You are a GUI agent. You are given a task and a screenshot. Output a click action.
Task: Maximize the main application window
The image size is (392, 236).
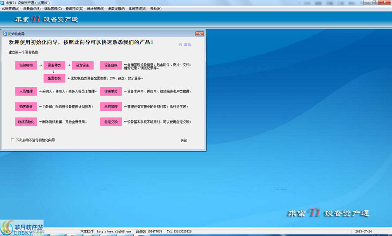pos(374,3)
